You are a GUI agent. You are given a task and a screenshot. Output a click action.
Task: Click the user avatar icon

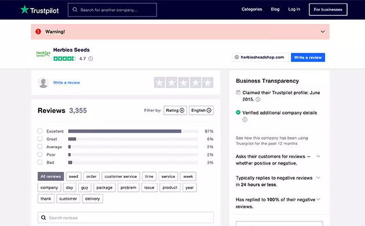click(43, 83)
